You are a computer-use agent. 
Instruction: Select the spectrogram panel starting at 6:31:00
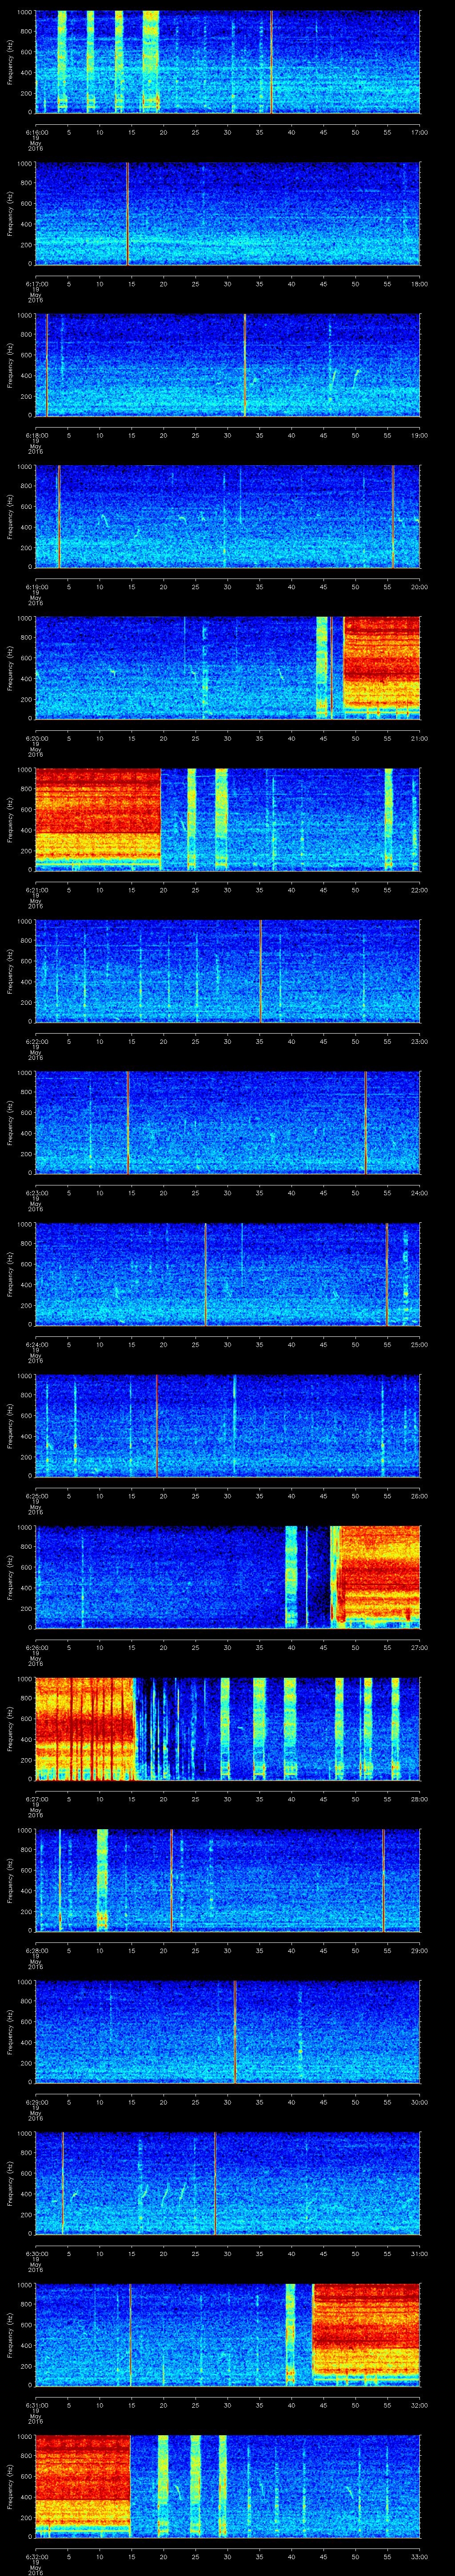coord(228,2334)
